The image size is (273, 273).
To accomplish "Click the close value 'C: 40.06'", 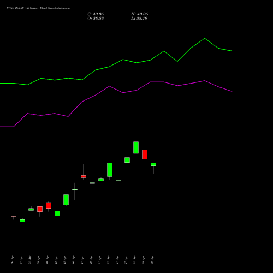I will [96, 14].
